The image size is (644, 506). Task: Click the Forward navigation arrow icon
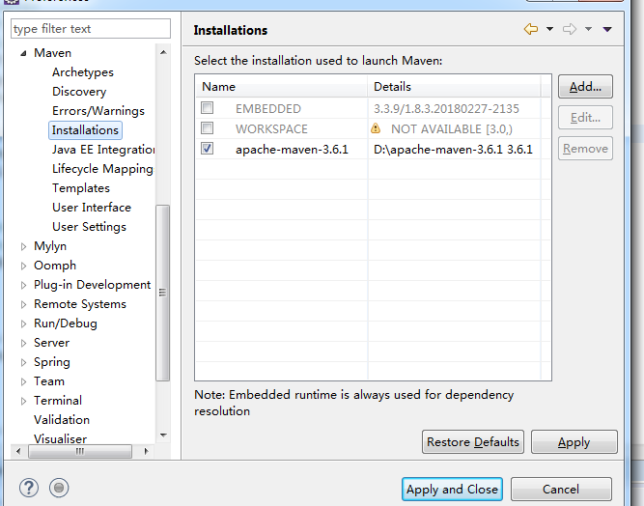pyautogui.click(x=570, y=29)
